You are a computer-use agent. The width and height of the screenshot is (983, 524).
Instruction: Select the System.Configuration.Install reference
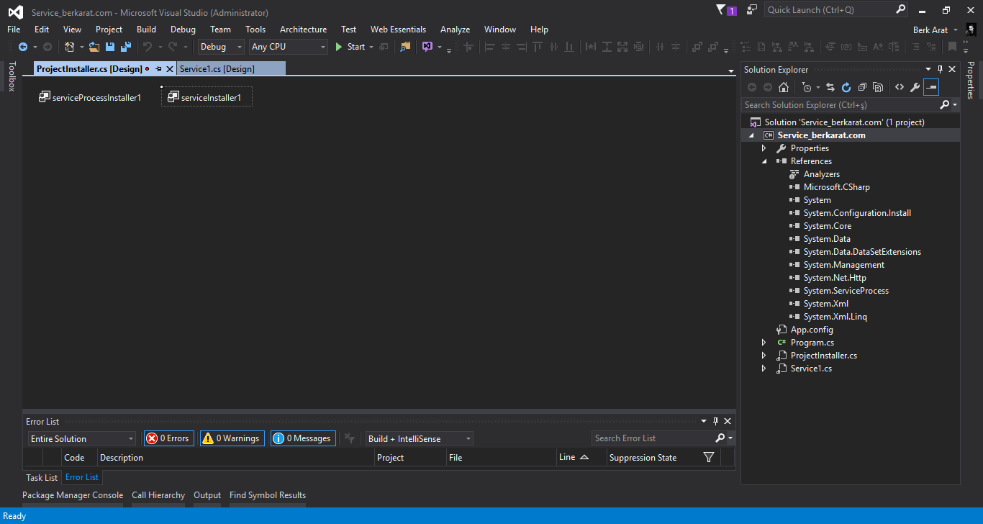[857, 213]
